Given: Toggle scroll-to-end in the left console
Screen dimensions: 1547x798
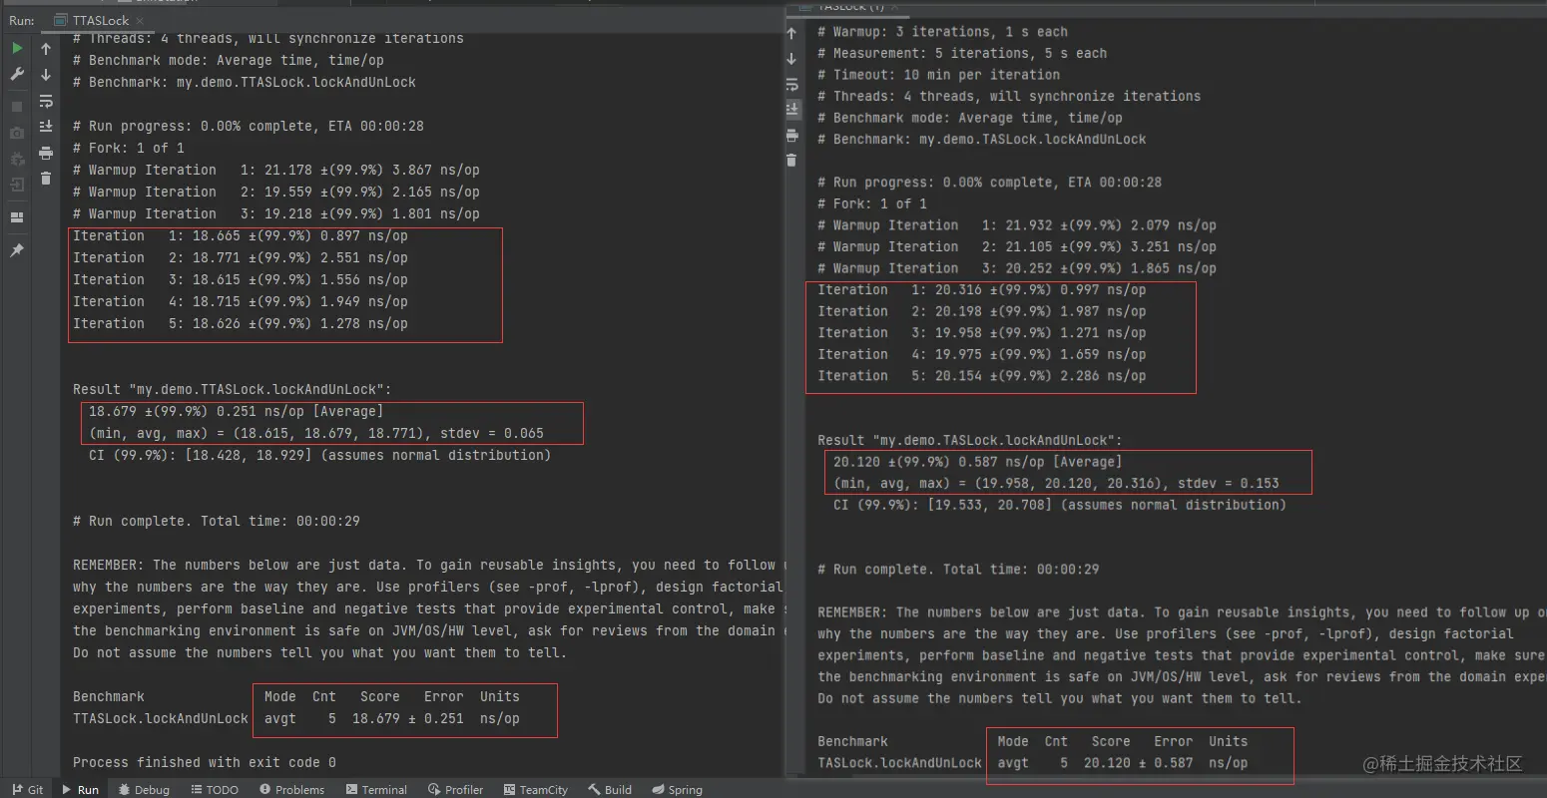Looking at the screenshot, I should point(46,127).
